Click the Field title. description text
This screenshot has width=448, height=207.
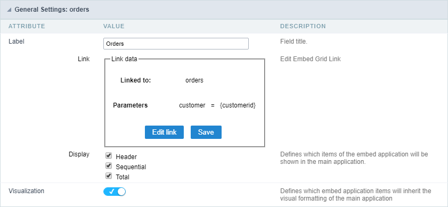tap(294, 42)
